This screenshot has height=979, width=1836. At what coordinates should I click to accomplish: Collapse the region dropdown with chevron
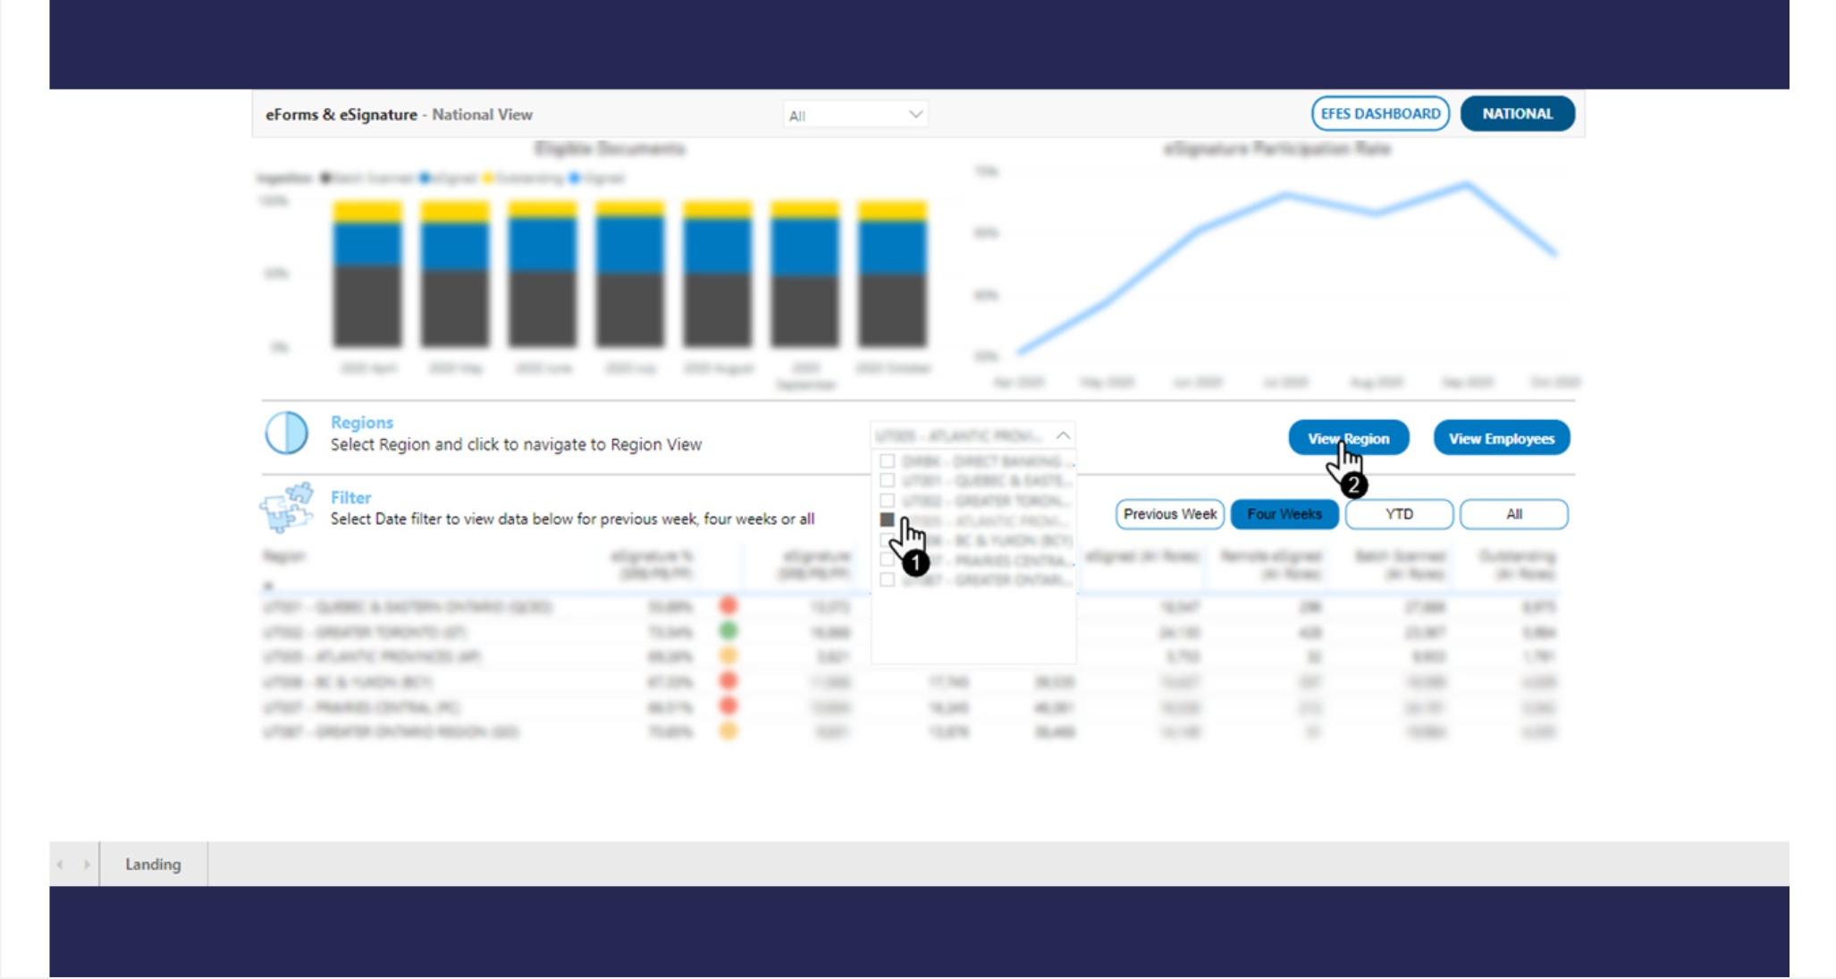pos(1063,435)
